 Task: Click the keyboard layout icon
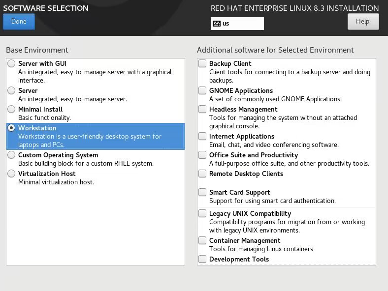[x=217, y=24]
